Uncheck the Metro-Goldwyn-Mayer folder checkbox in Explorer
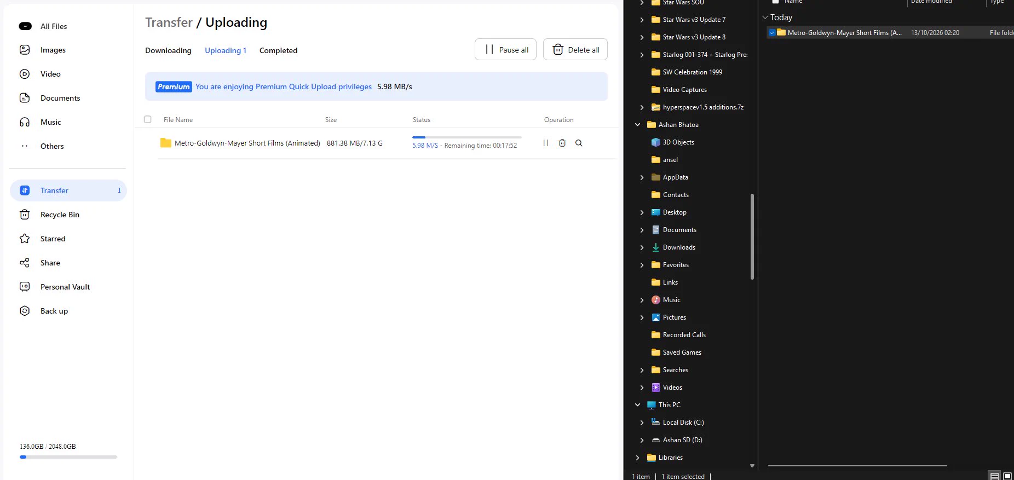Viewport: 1014px width, 480px height. [772, 33]
